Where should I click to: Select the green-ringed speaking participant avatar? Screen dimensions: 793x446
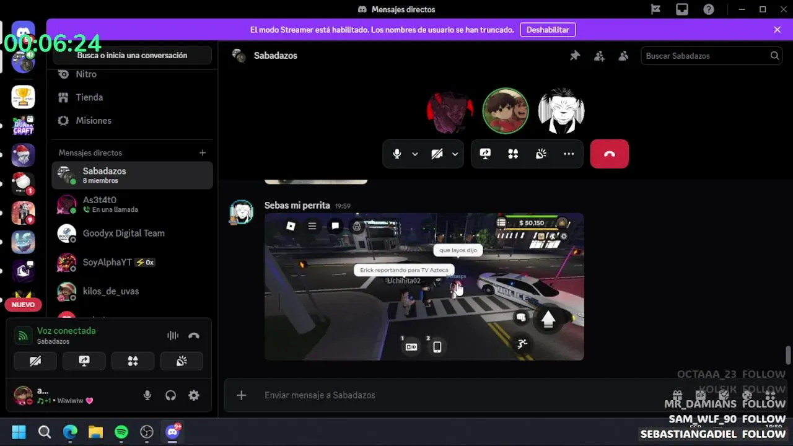coord(506,111)
